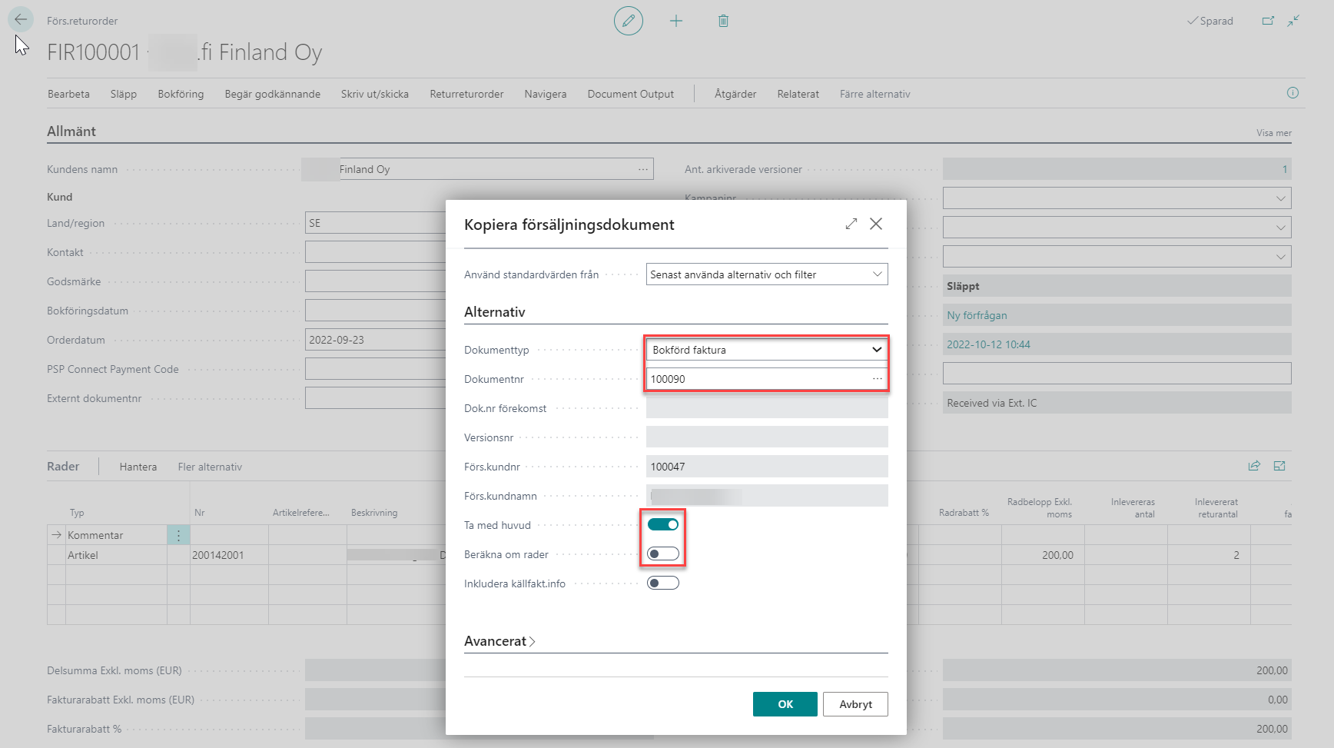
Task: Click into the Dokumentnr input field
Action: pos(757,379)
